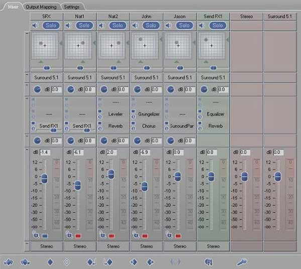Adjust the SFX Send FX1 level slider
This screenshot has height=269, width=301.
pos(53,130)
